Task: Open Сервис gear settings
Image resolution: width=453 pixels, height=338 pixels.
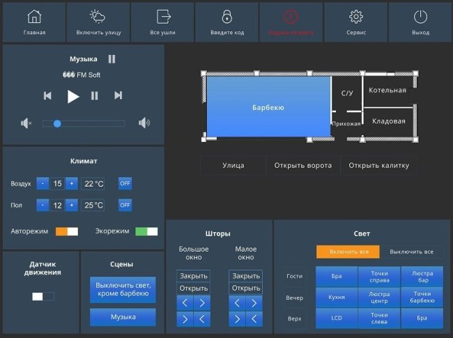Action: (x=356, y=17)
